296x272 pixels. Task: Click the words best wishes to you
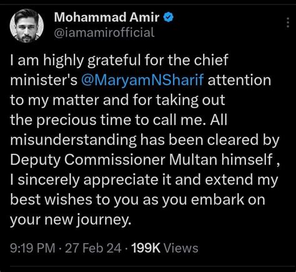point(74,199)
